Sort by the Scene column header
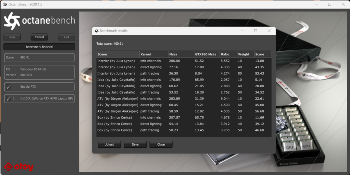This screenshot has height=175, width=350. 118,54
